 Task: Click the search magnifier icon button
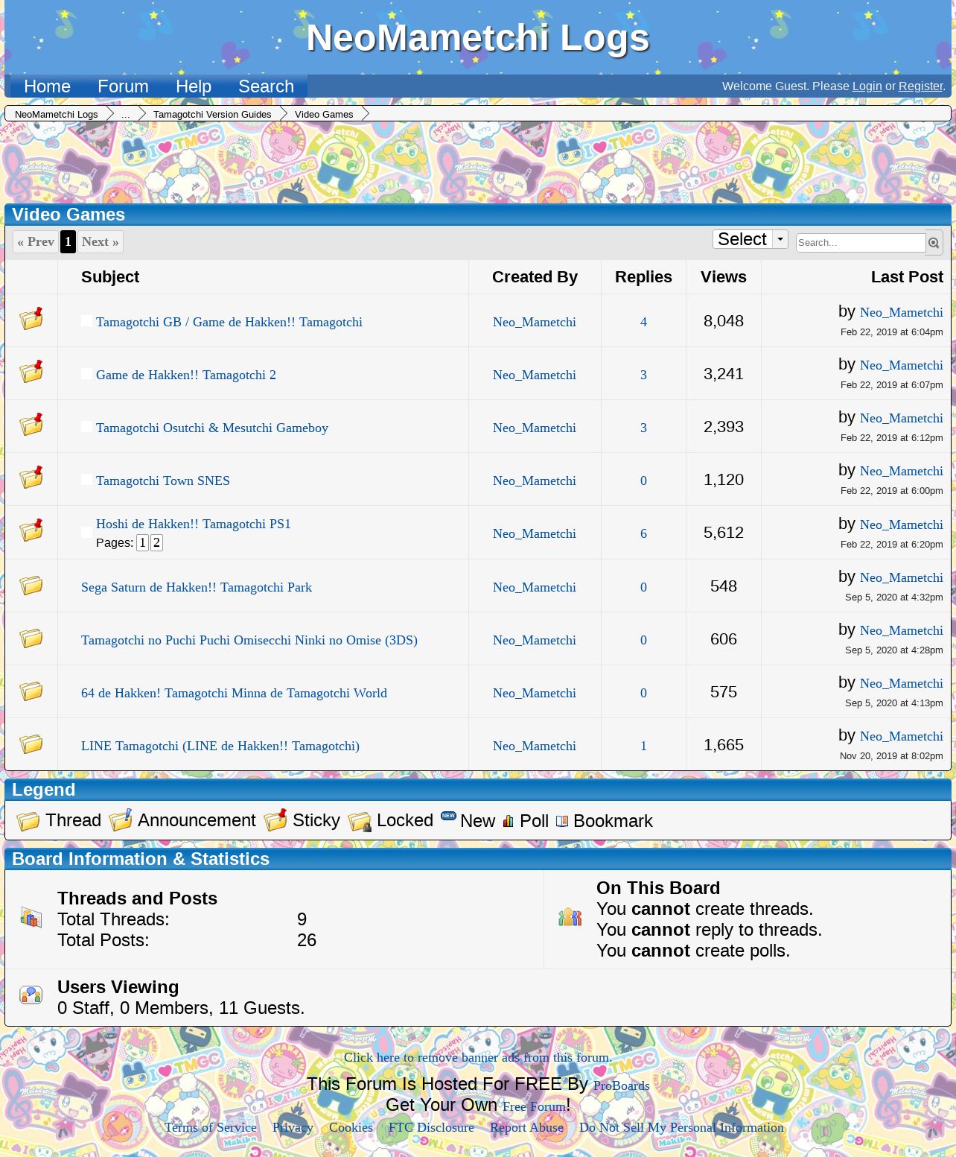tap(934, 243)
